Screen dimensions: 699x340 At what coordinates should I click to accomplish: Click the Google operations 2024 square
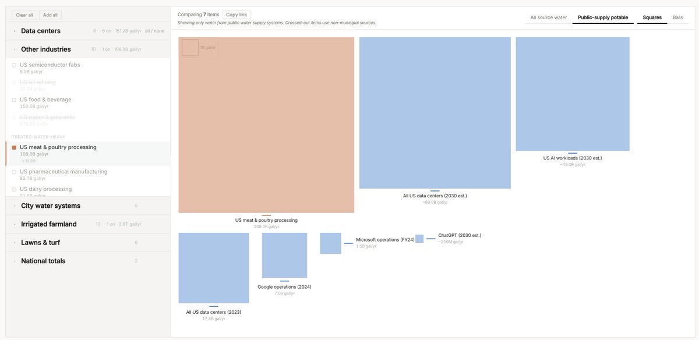tap(284, 255)
